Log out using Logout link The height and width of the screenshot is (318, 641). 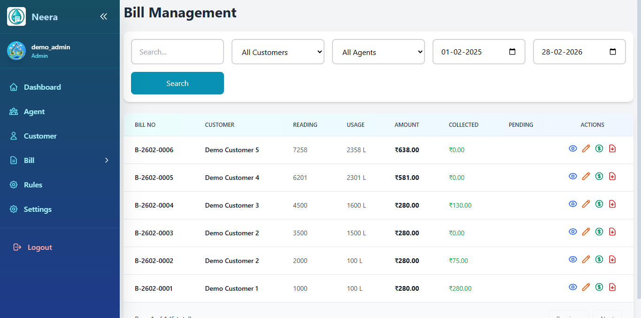pyautogui.click(x=39, y=248)
